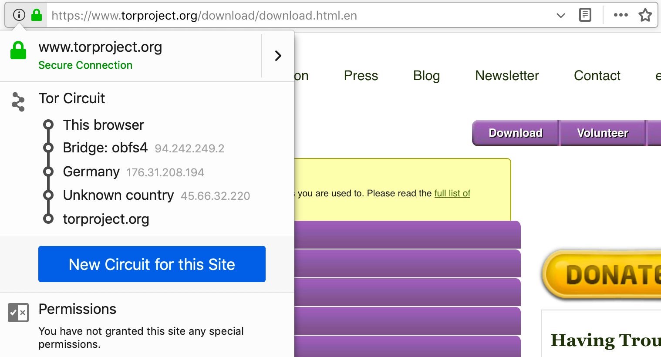Click New Circuit for this Site button

pyautogui.click(x=152, y=264)
